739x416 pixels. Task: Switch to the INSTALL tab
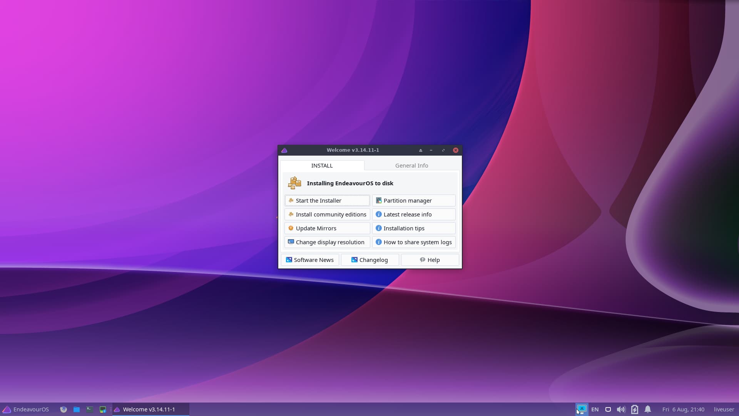coord(322,166)
